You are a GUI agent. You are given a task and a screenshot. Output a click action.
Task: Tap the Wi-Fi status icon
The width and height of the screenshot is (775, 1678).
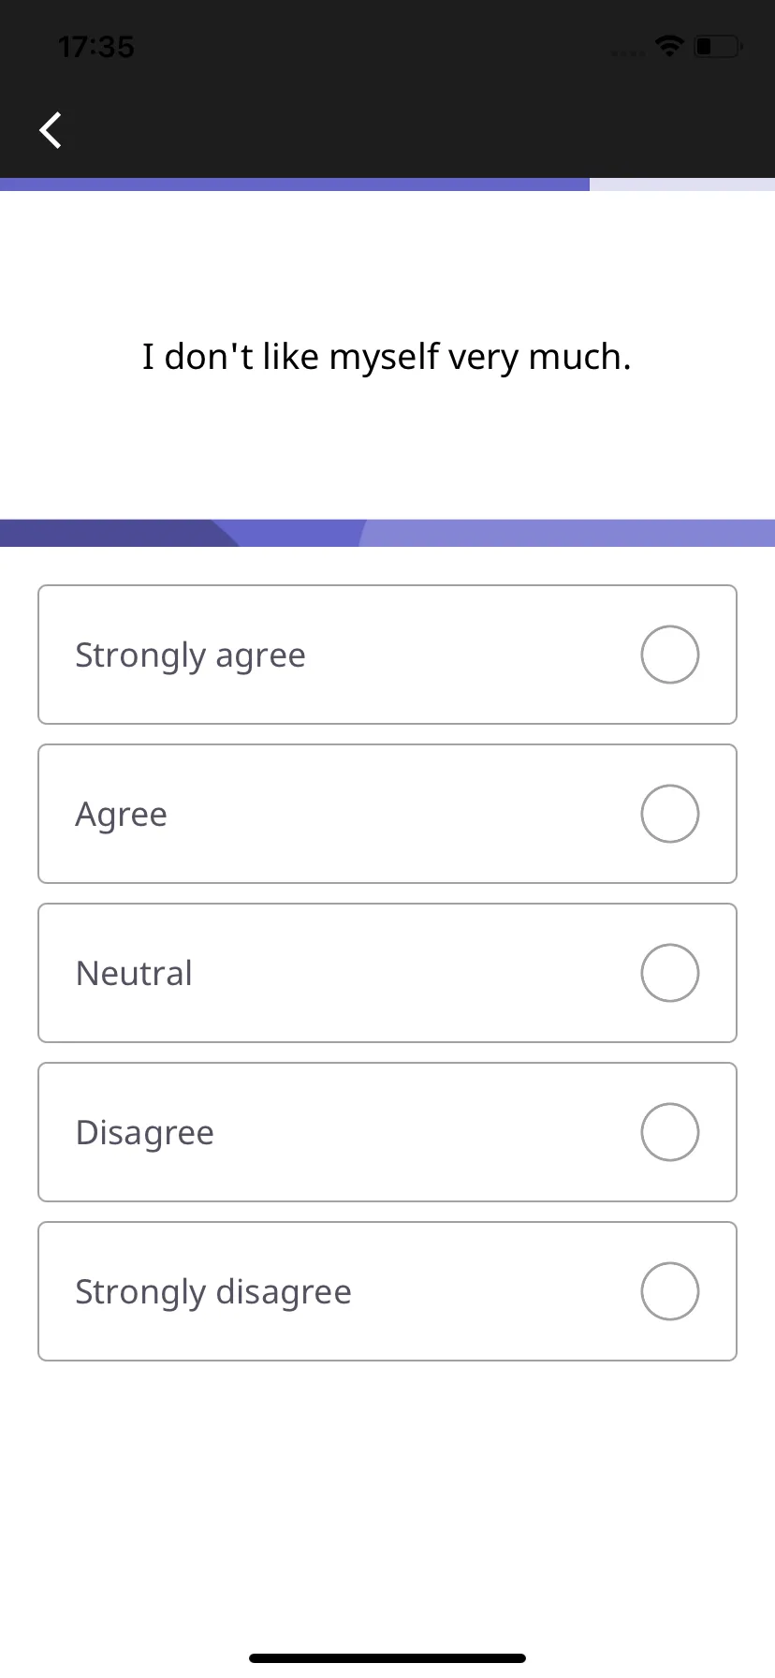click(669, 46)
